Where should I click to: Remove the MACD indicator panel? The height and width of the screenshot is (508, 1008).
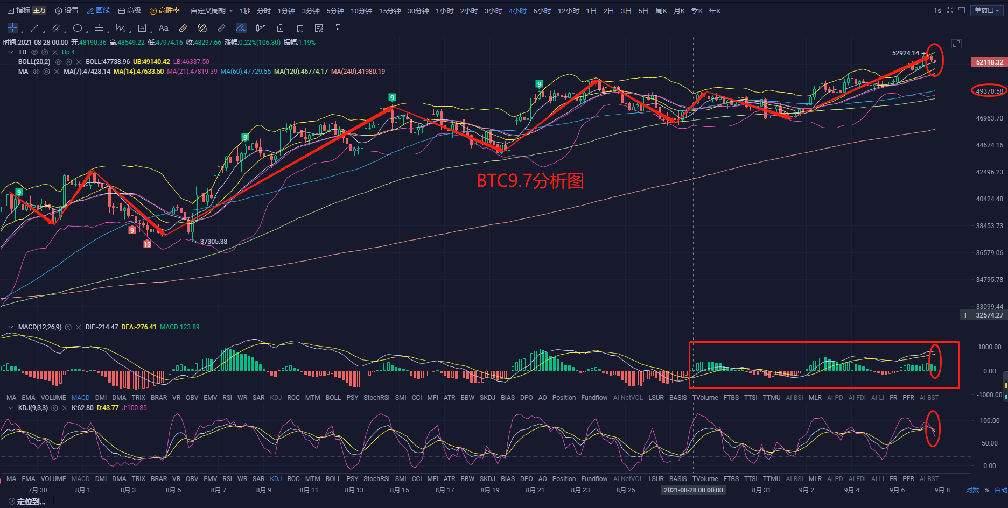click(x=79, y=327)
